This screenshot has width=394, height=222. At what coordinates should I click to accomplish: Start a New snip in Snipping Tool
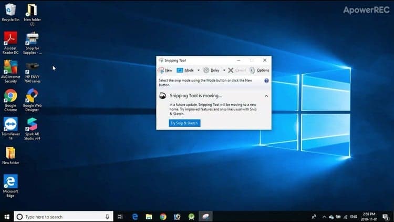point(165,70)
